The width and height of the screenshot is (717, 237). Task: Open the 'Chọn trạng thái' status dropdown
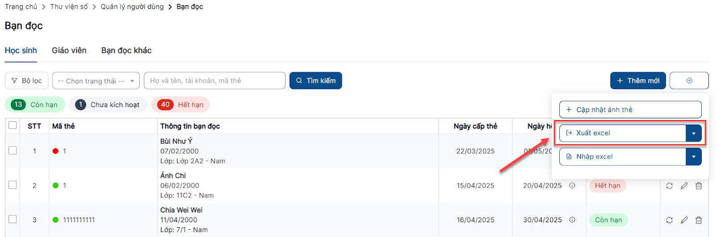(96, 81)
